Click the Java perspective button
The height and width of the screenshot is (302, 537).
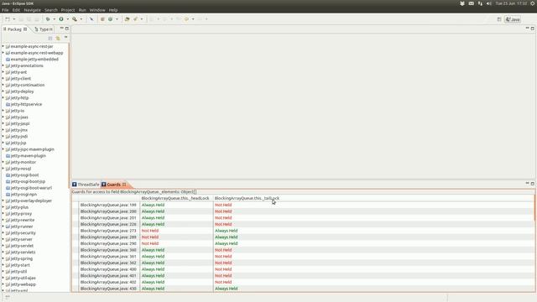tap(513, 19)
